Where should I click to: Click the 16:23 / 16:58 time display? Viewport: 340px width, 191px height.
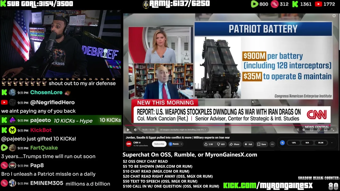[x=148, y=130]
